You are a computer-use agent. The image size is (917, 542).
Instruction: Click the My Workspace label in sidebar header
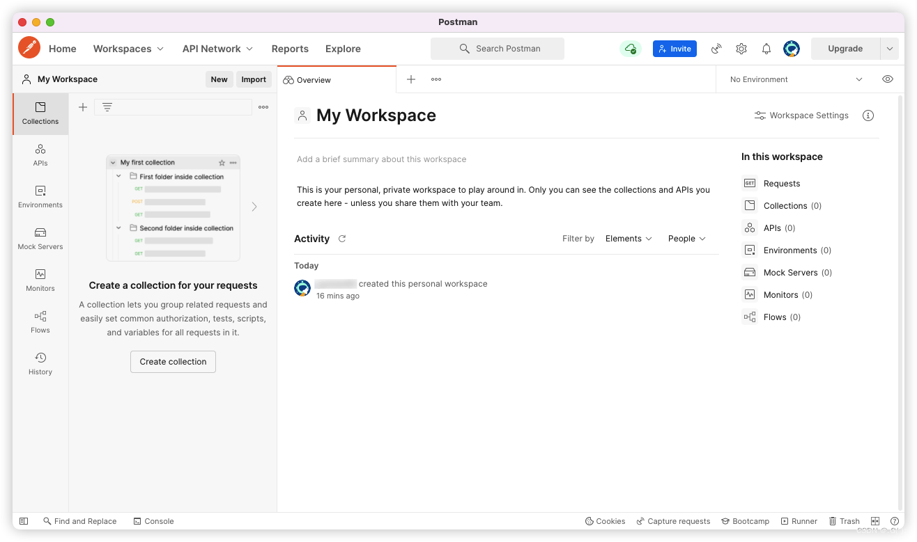pos(68,79)
